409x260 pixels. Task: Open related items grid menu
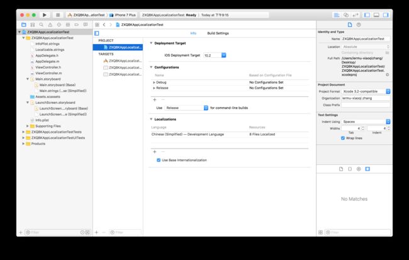(97, 25)
